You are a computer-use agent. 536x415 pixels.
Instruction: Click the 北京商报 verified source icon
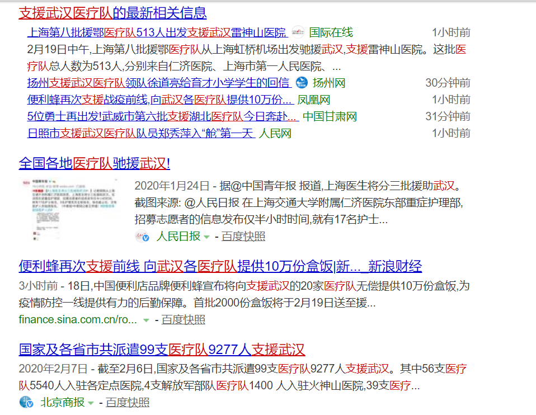(x=26, y=402)
